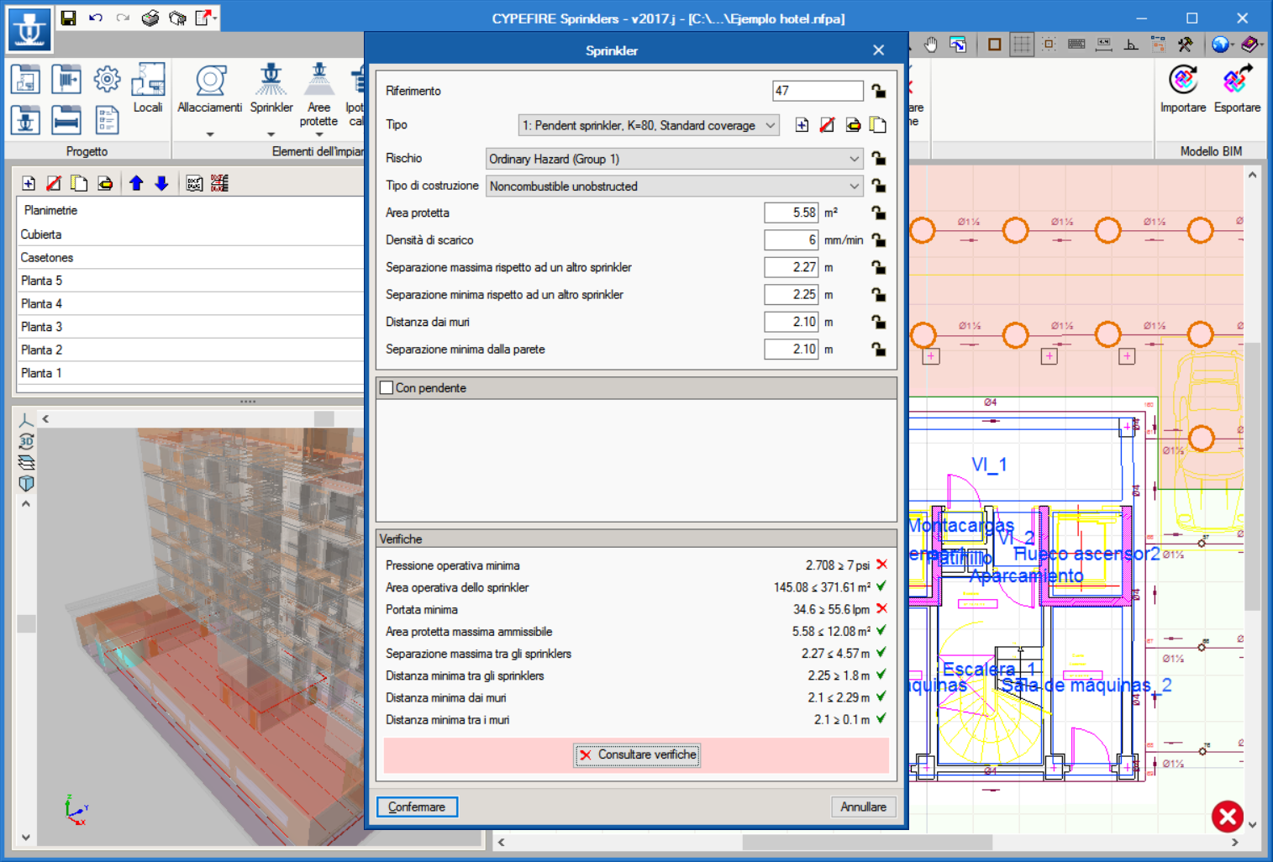
Task: Click the Sprinkler ribbon tool icon
Action: coord(271,81)
